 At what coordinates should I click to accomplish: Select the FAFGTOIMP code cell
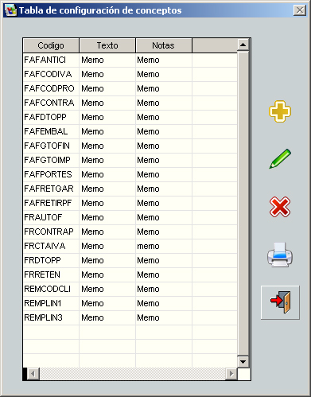[51, 160]
